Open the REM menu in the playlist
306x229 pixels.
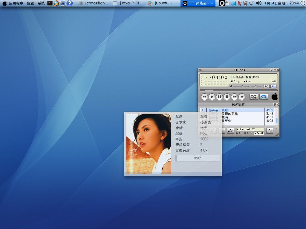click(213, 131)
